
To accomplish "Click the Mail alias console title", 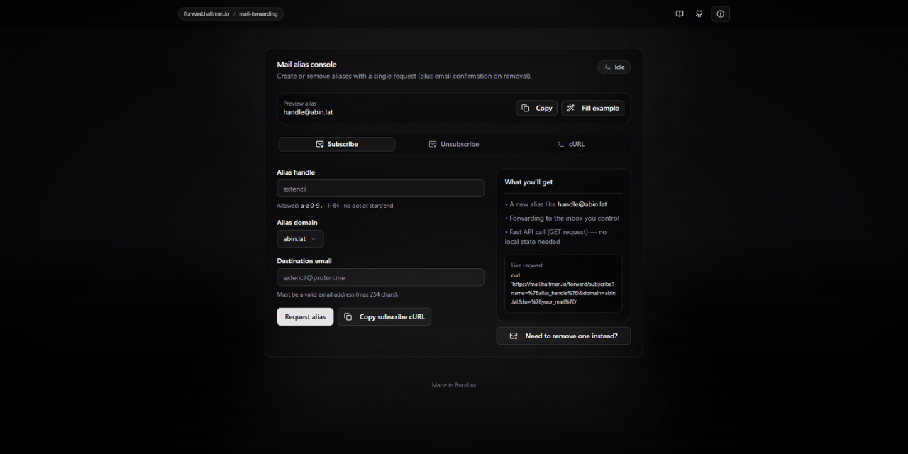I will point(306,65).
